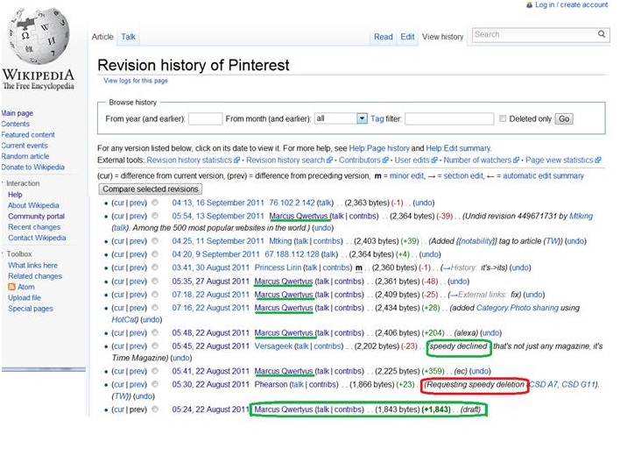634x449 pixels.
Task: Click the user icon beside Log in
Action: (529, 5)
